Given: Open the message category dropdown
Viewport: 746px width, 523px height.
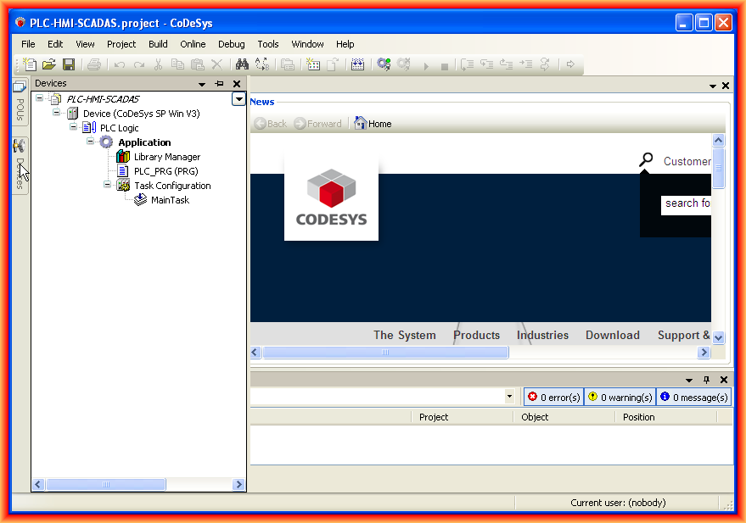Looking at the screenshot, I should click(509, 397).
